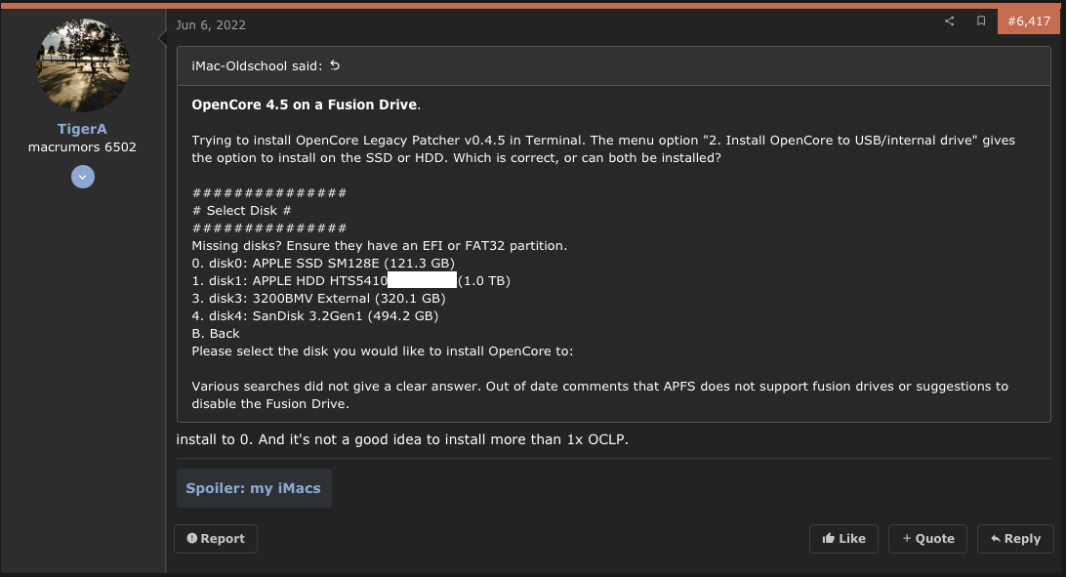Open the post number #6,417 permalink
The width and height of the screenshot is (1066, 577).
(x=1028, y=21)
